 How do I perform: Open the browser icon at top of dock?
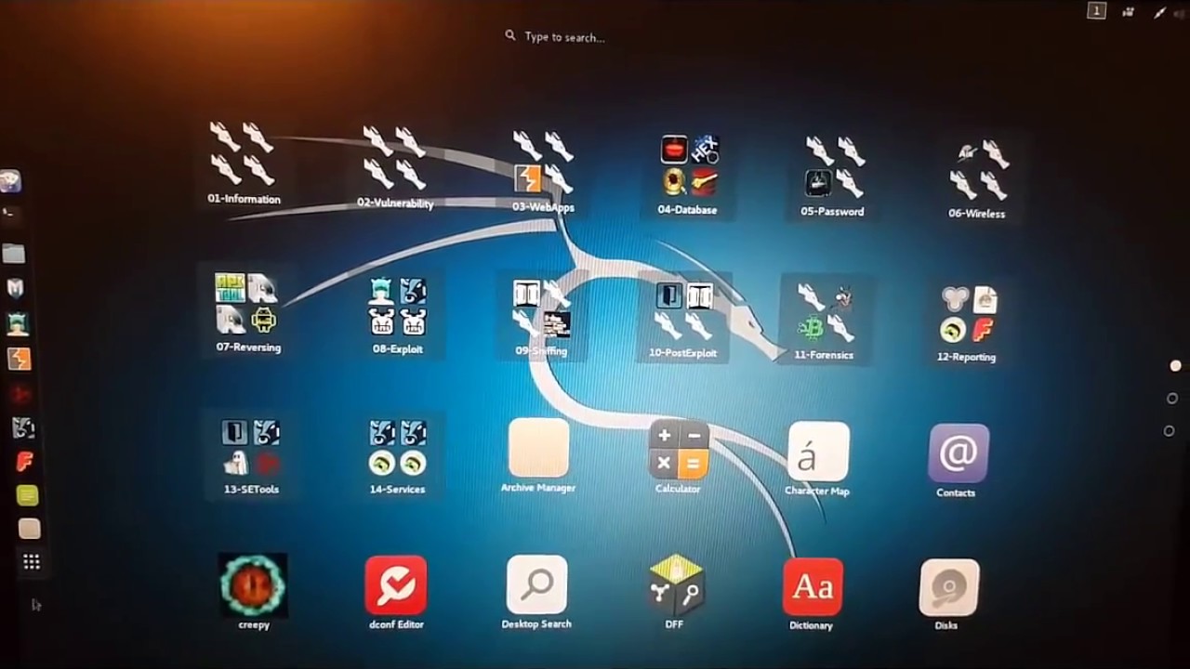coord(8,181)
